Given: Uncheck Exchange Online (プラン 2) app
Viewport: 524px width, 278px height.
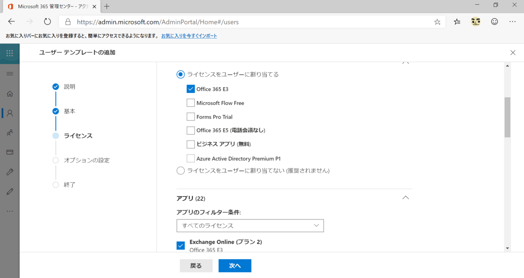Looking at the screenshot, I should [180, 245].
